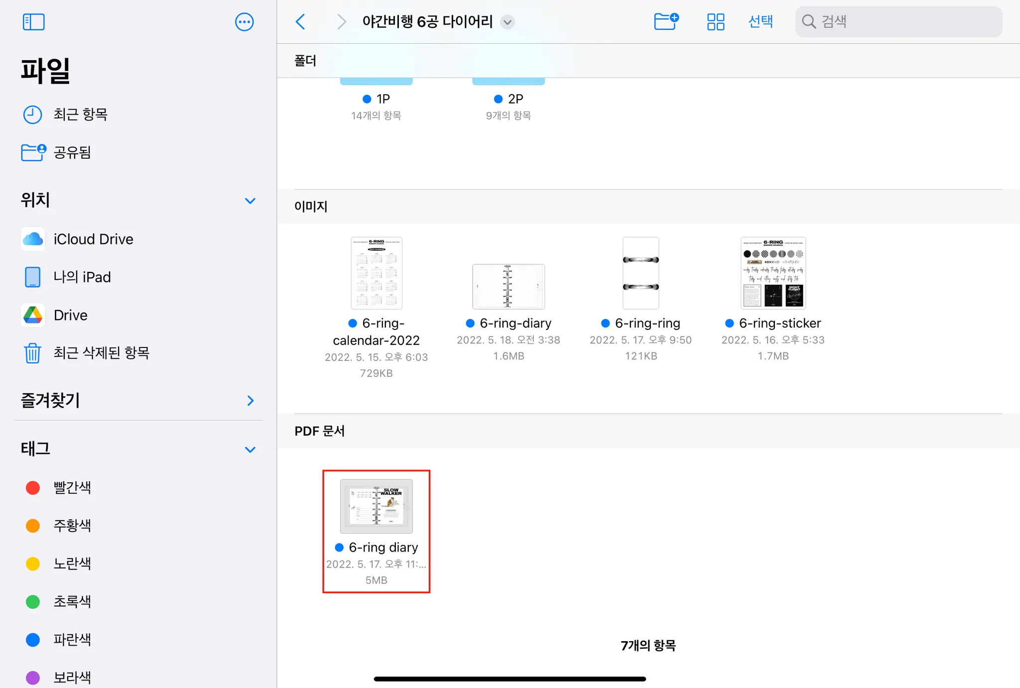Screen dimensions: 1020x688
Task: Open the 6-ring diary PDF thumbnail
Action: [376, 506]
